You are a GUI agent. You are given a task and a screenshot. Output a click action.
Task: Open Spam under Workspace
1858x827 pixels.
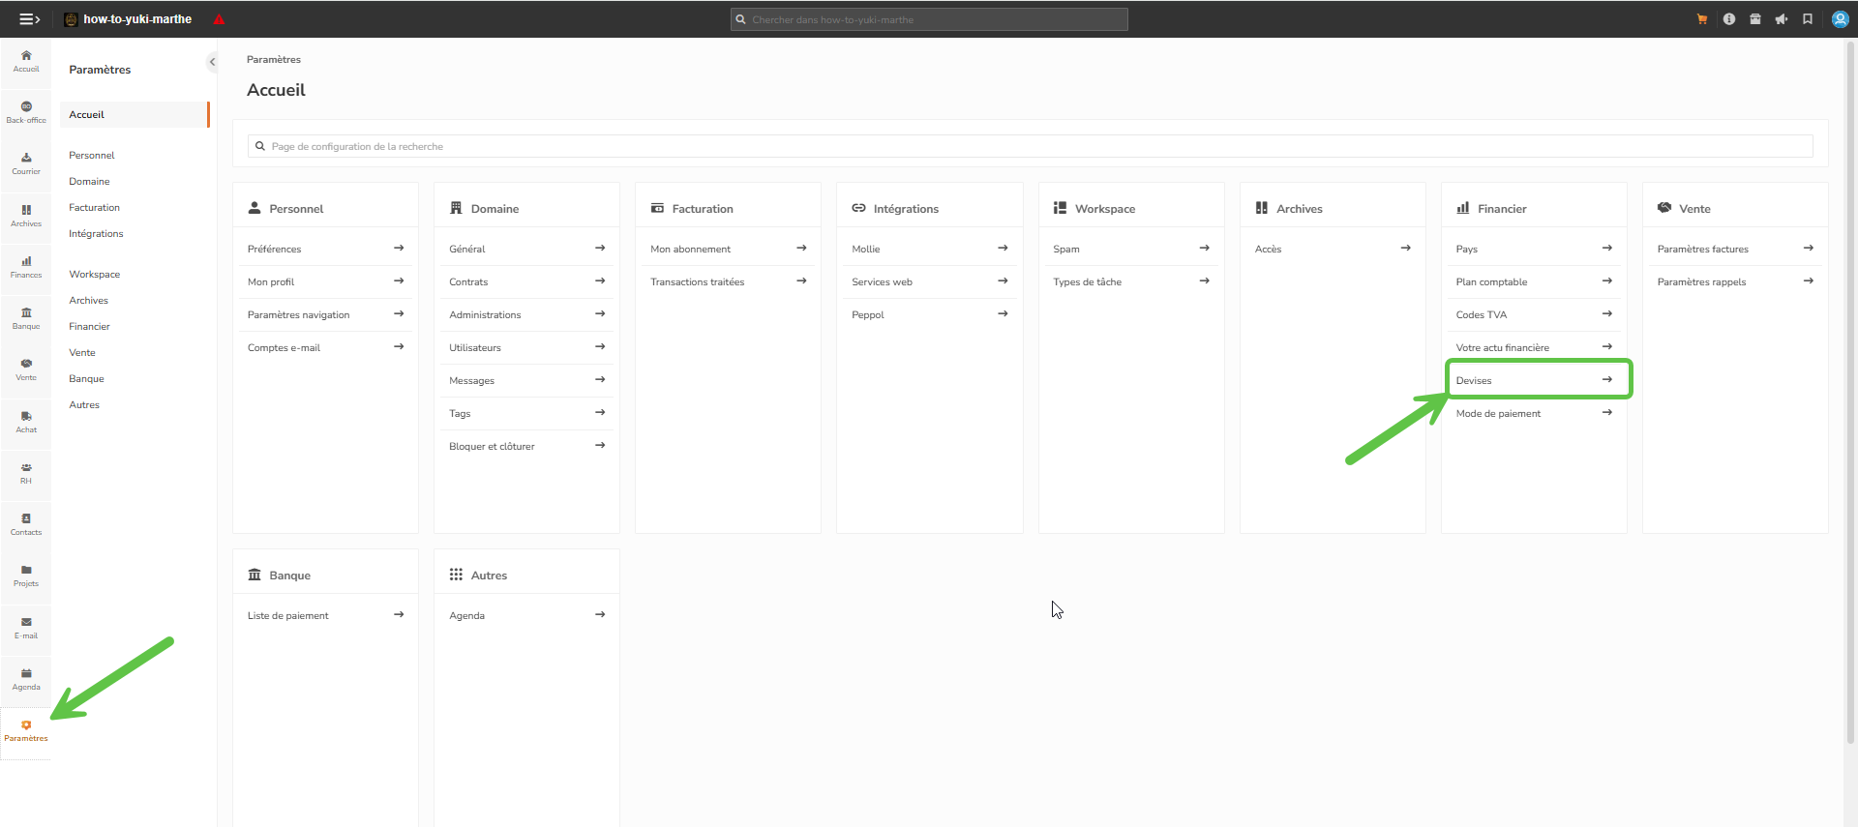tap(1131, 249)
